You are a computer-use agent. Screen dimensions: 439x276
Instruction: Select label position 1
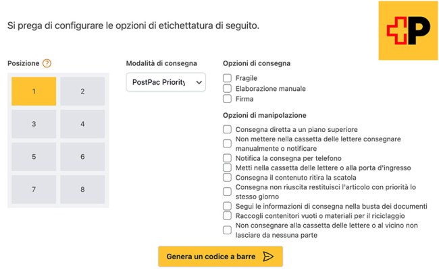pos(34,91)
